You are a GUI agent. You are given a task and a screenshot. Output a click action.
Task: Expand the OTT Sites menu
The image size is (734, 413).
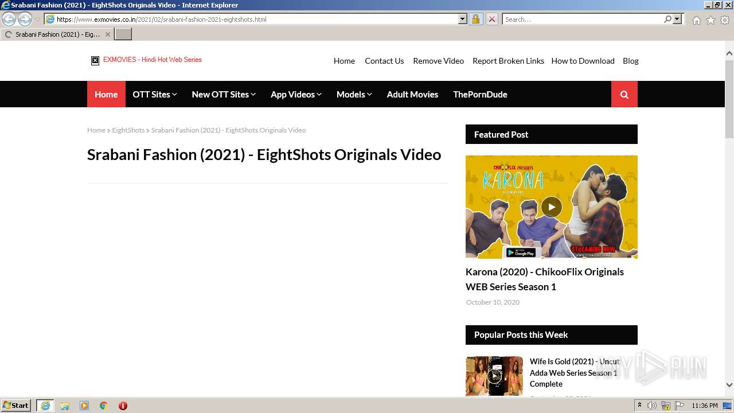155,94
